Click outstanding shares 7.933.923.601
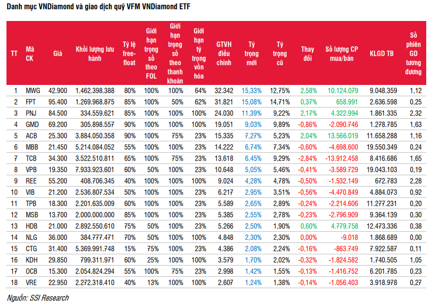437x307 pixels. [x=95, y=169]
